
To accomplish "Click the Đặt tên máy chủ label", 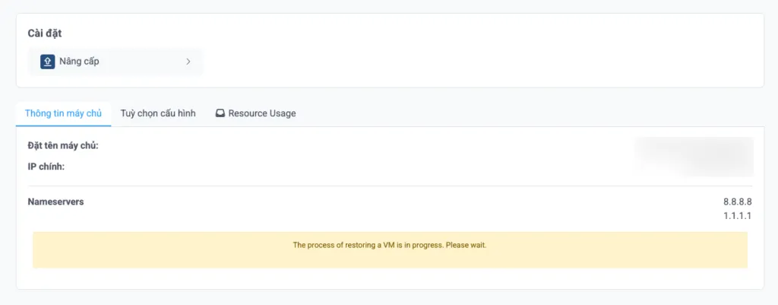I will [x=63, y=145].
